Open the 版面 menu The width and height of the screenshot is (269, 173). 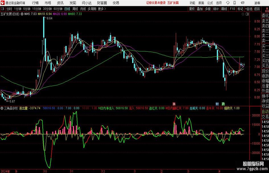(x=201, y=3)
